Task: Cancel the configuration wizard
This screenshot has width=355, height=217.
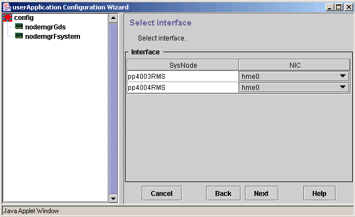Action: click(x=162, y=194)
